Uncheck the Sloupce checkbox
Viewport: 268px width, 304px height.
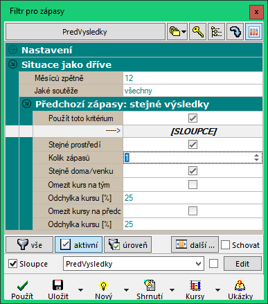coord(12,264)
